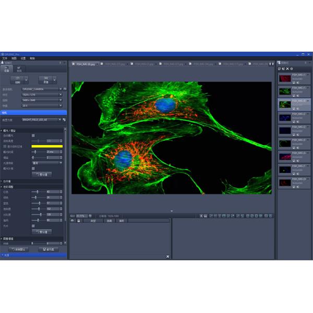Open the 20 X objective dropdown

[42, 105]
